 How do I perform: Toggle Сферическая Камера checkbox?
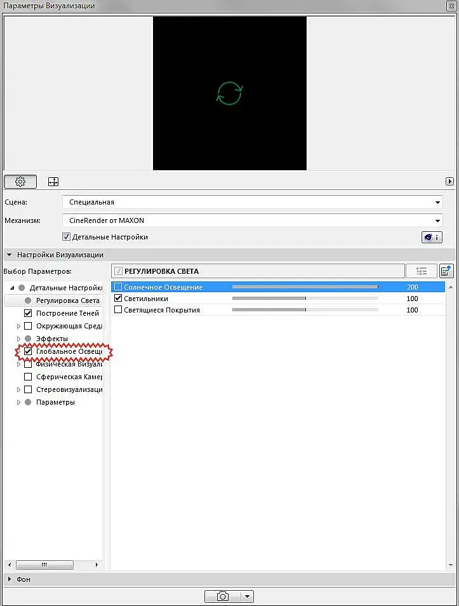coord(28,377)
